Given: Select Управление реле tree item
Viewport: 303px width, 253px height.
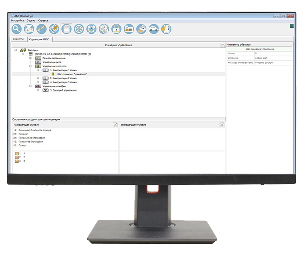Looking at the screenshot, I should (51, 62).
